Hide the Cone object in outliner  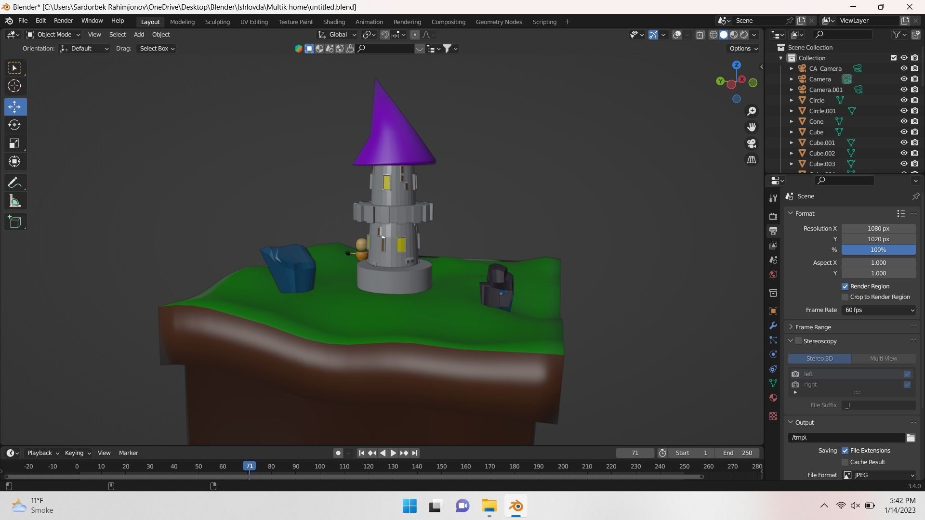click(904, 121)
